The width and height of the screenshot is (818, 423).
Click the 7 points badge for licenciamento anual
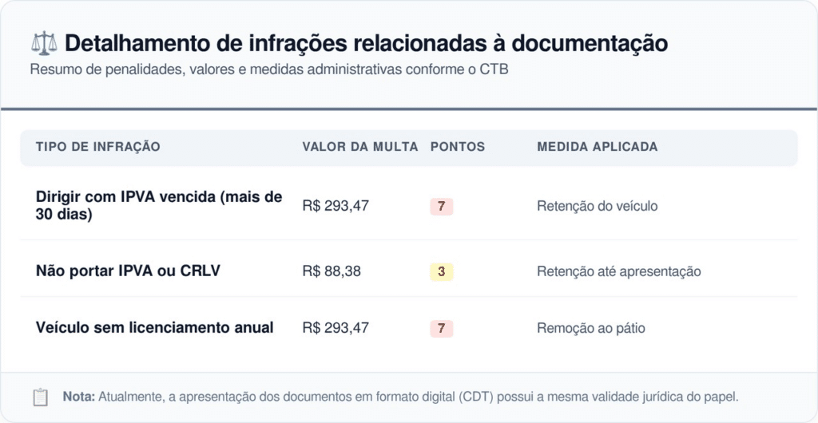441,328
